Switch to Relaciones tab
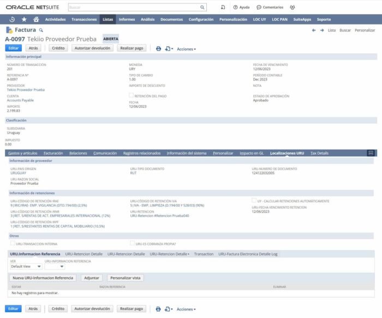The image size is (382, 318). click(78, 153)
